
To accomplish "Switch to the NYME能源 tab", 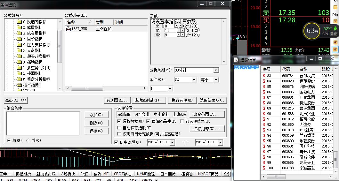I will [x=146, y=174].
